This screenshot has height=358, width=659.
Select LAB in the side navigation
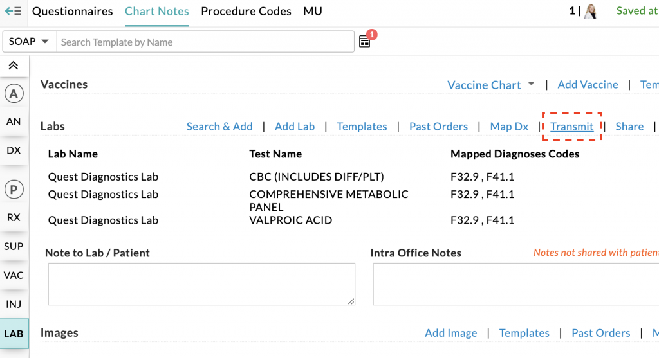pyautogui.click(x=14, y=334)
